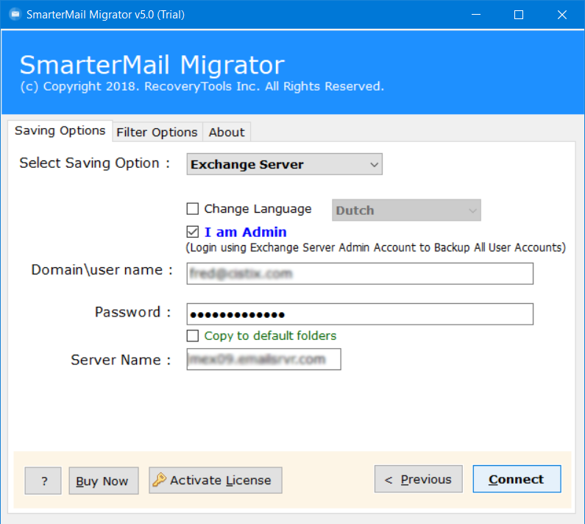This screenshot has width=585, height=524.
Task: Go back with the Previous button
Action: coord(419,479)
